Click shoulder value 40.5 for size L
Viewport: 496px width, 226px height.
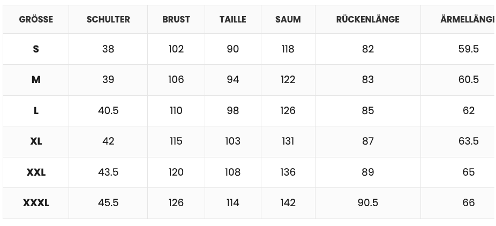(108, 110)
